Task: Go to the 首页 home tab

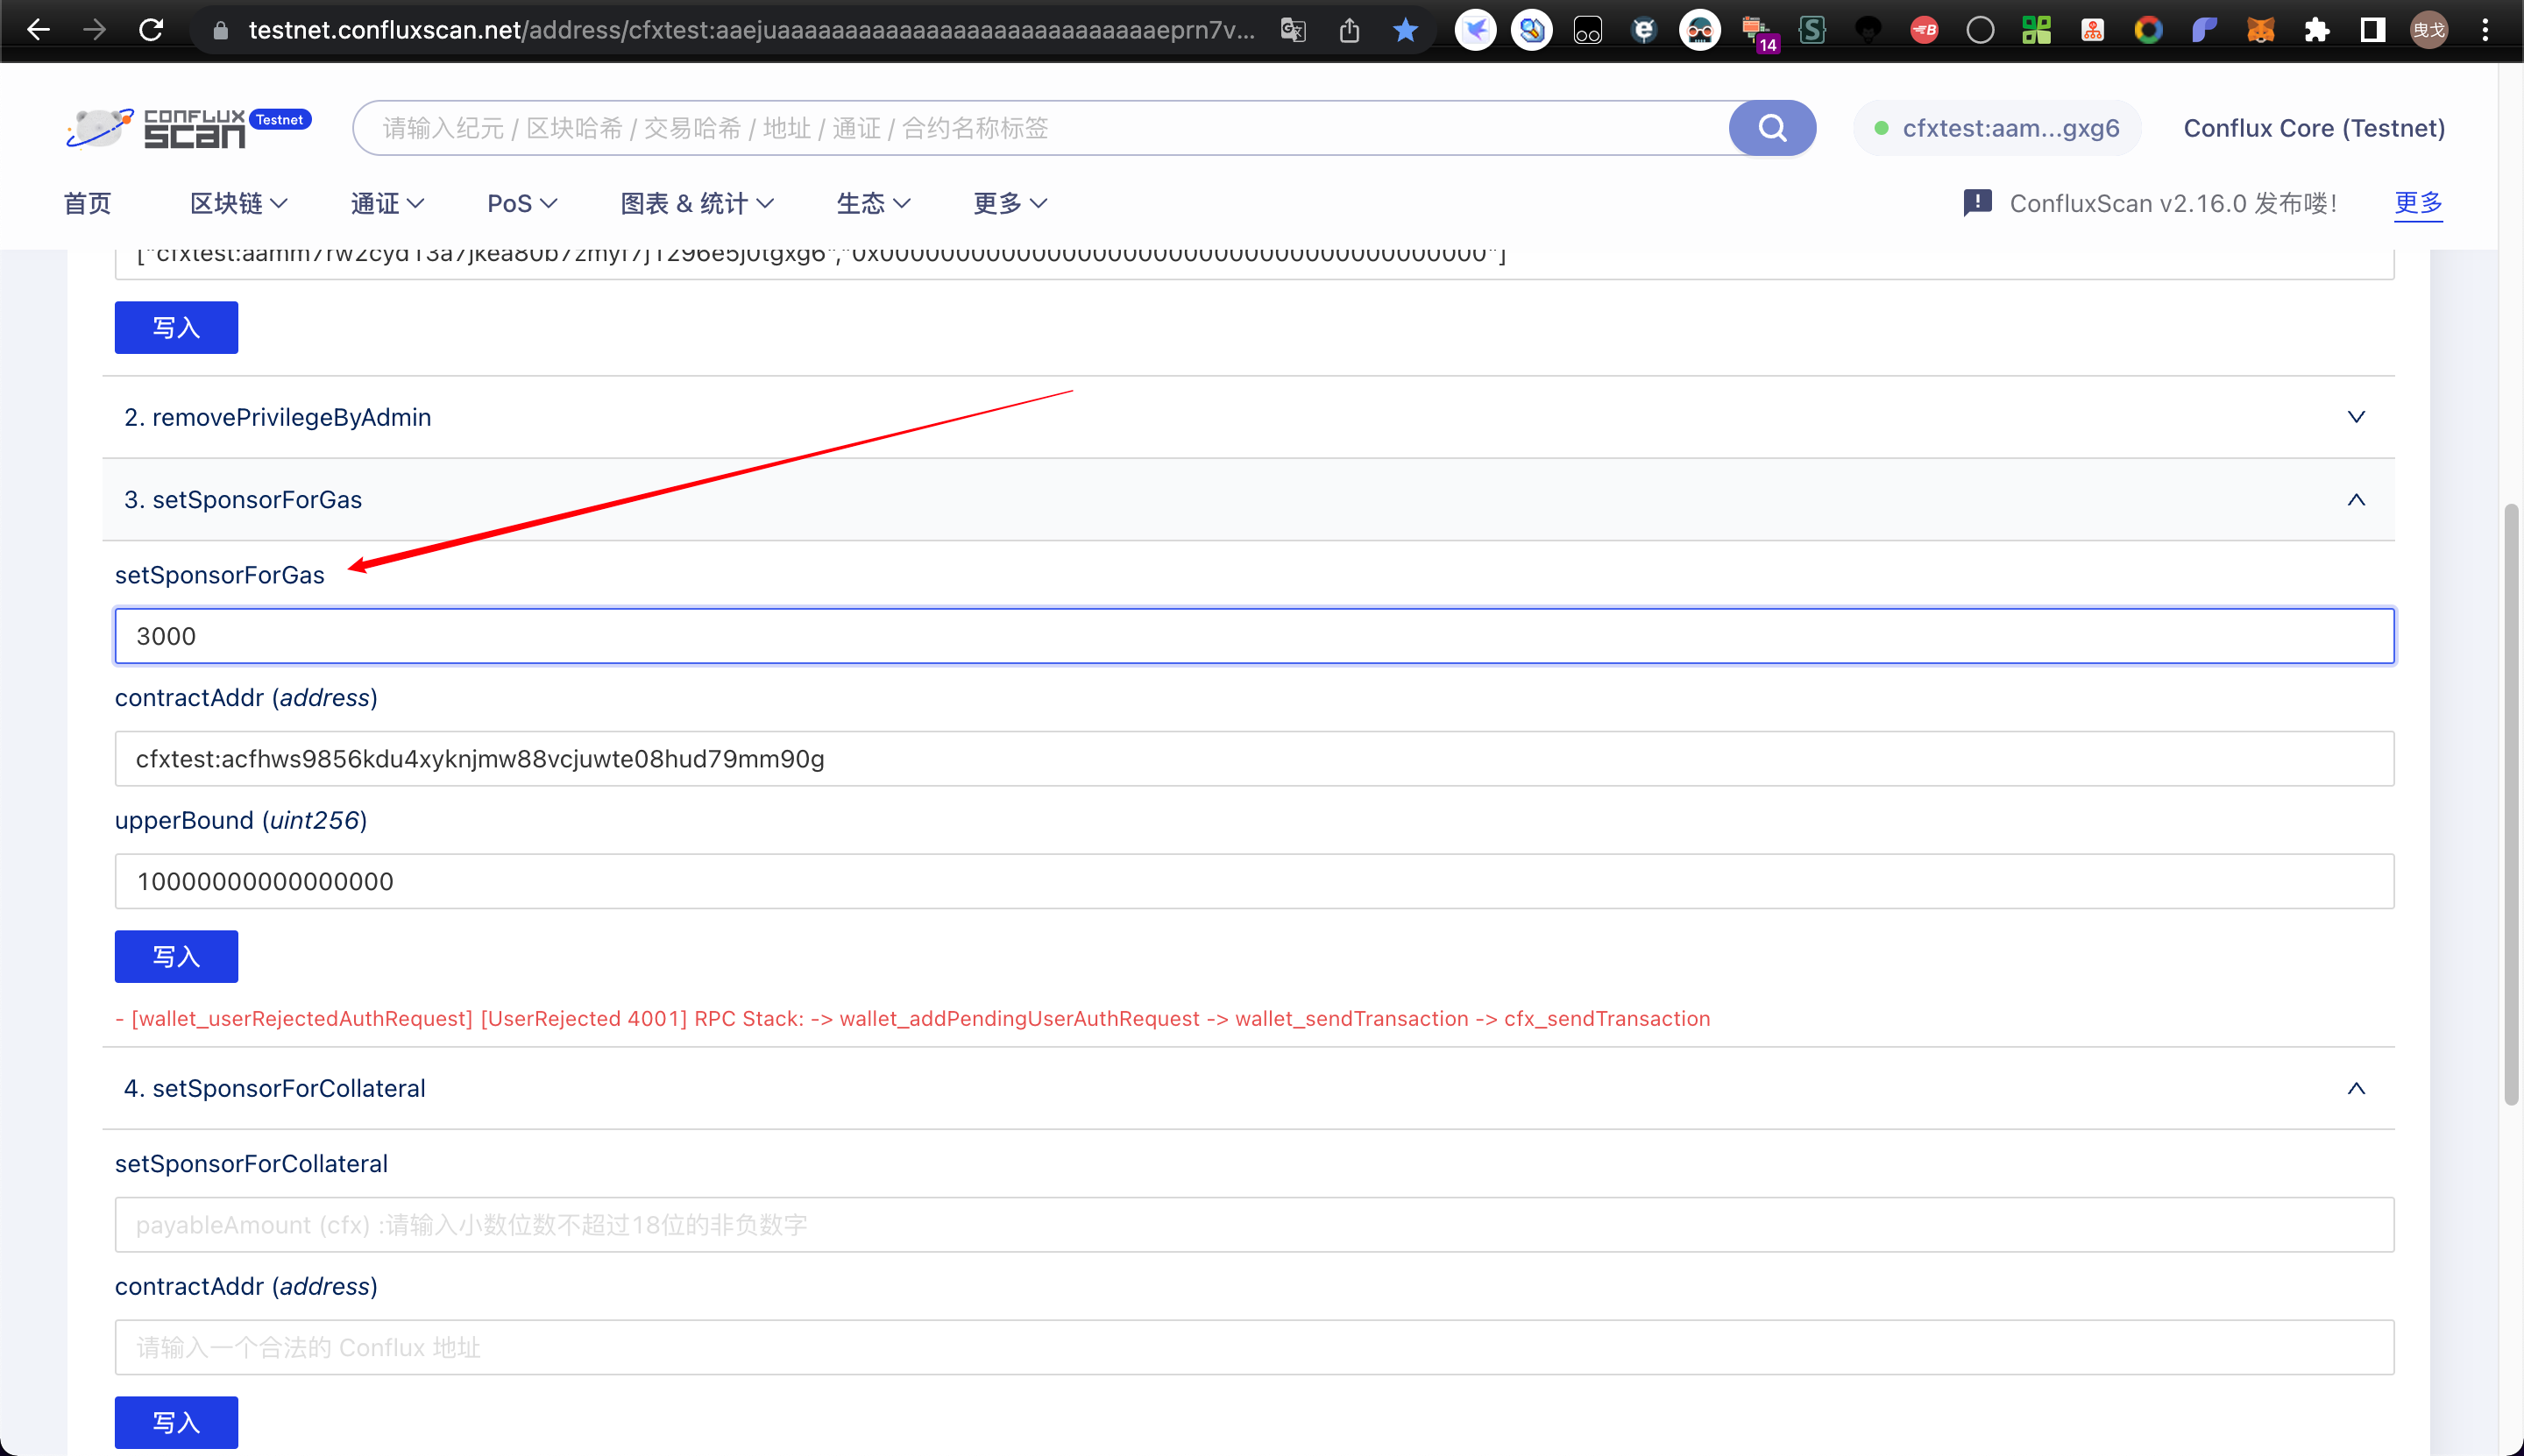Action: coord(87,203)
